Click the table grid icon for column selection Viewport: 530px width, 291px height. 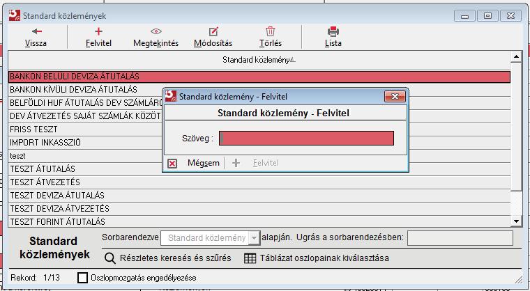click(250, 258)
